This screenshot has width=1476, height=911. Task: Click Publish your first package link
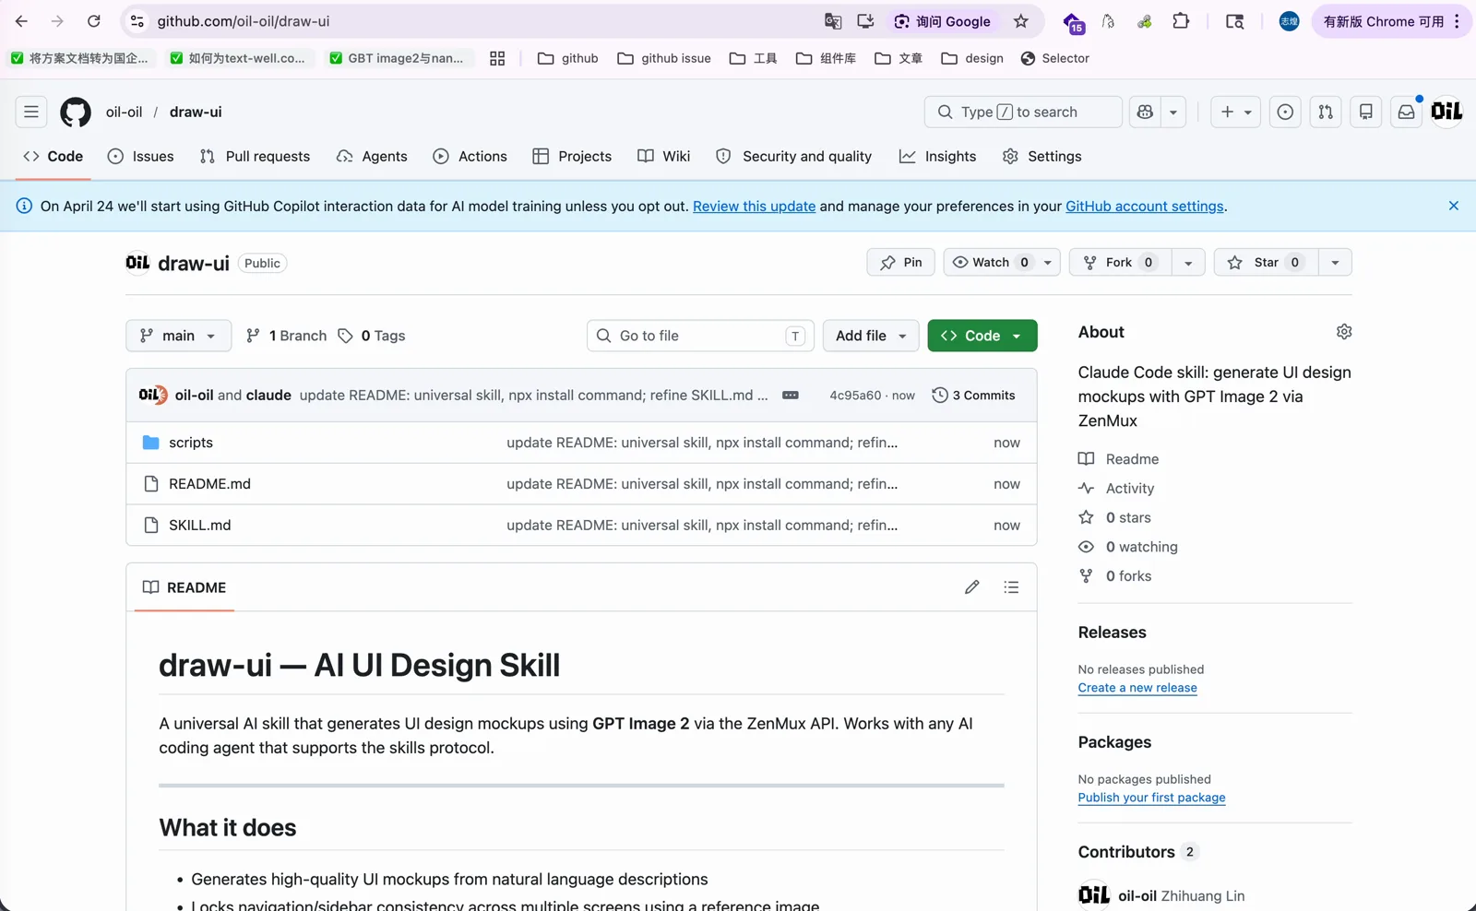click(1152, 798)
